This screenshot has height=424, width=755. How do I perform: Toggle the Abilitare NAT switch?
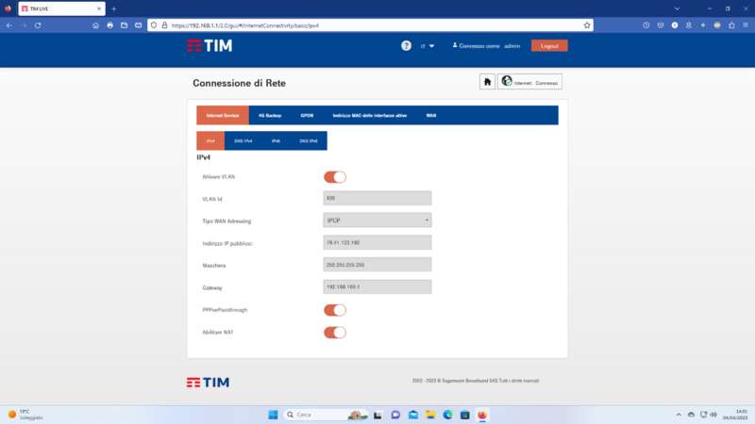335,332
